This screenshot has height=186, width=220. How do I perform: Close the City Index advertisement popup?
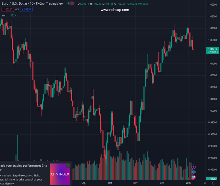pyautogui.click(x=68, y=166)
